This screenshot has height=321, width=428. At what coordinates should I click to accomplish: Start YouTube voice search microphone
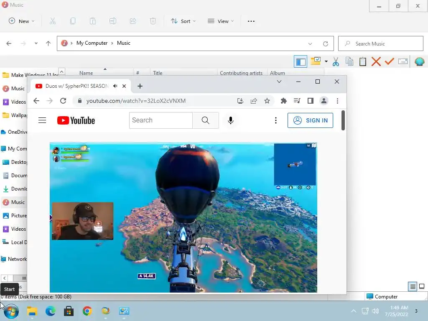[x=231, y=120]
